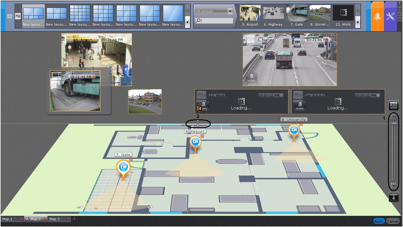Click the alarm icon on Highway video
Viewport: 403px width, 227px height.
click(x=251, y=78)
